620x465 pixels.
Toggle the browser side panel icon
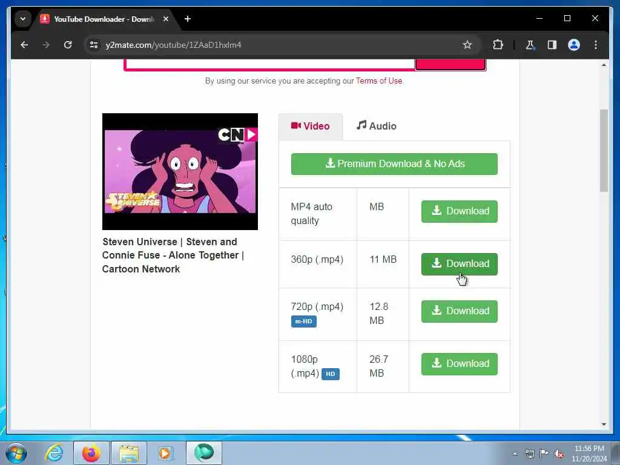tap(552, 45)
